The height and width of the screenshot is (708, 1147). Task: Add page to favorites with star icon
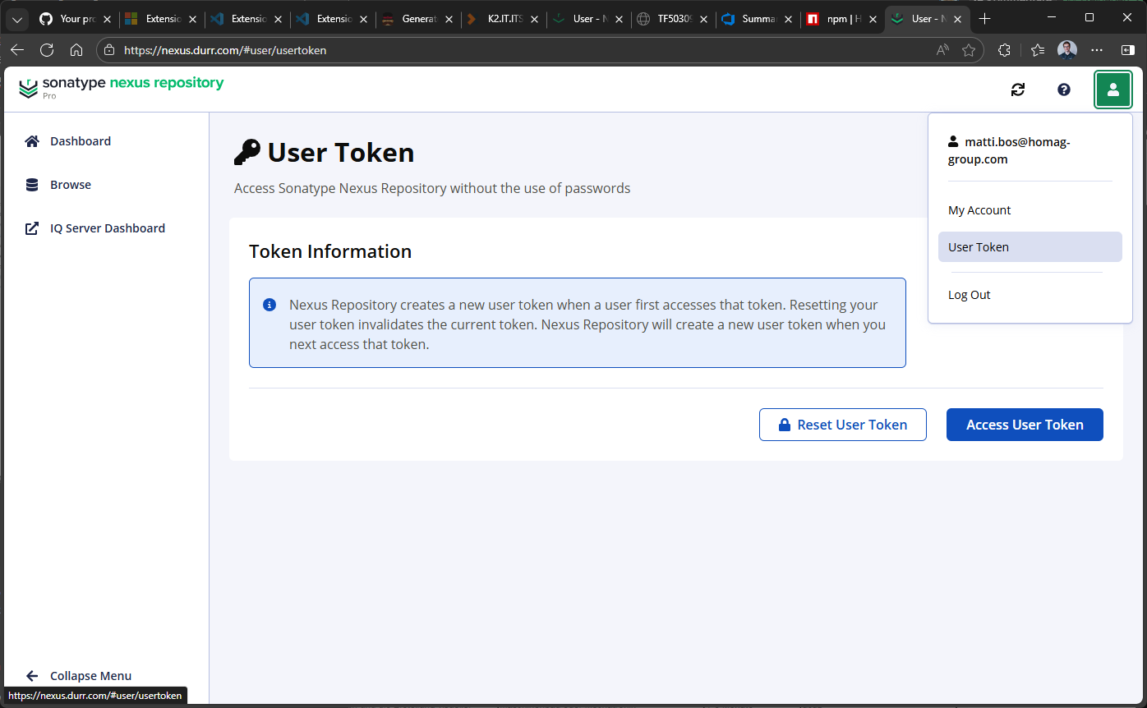click(x=969, y=50)
